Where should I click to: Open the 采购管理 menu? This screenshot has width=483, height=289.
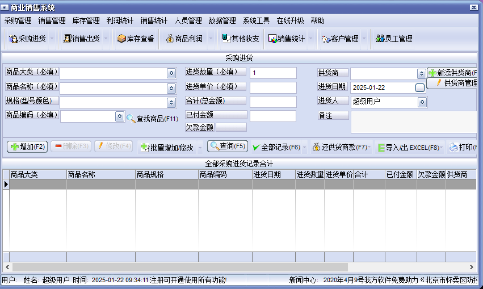pyautogui.click(x=18, y=20)
